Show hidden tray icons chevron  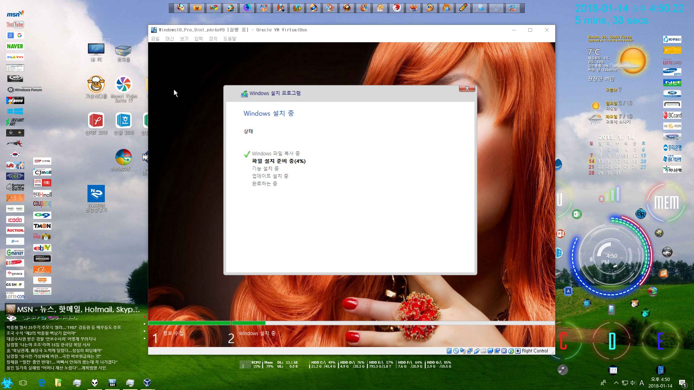(616, 382)
